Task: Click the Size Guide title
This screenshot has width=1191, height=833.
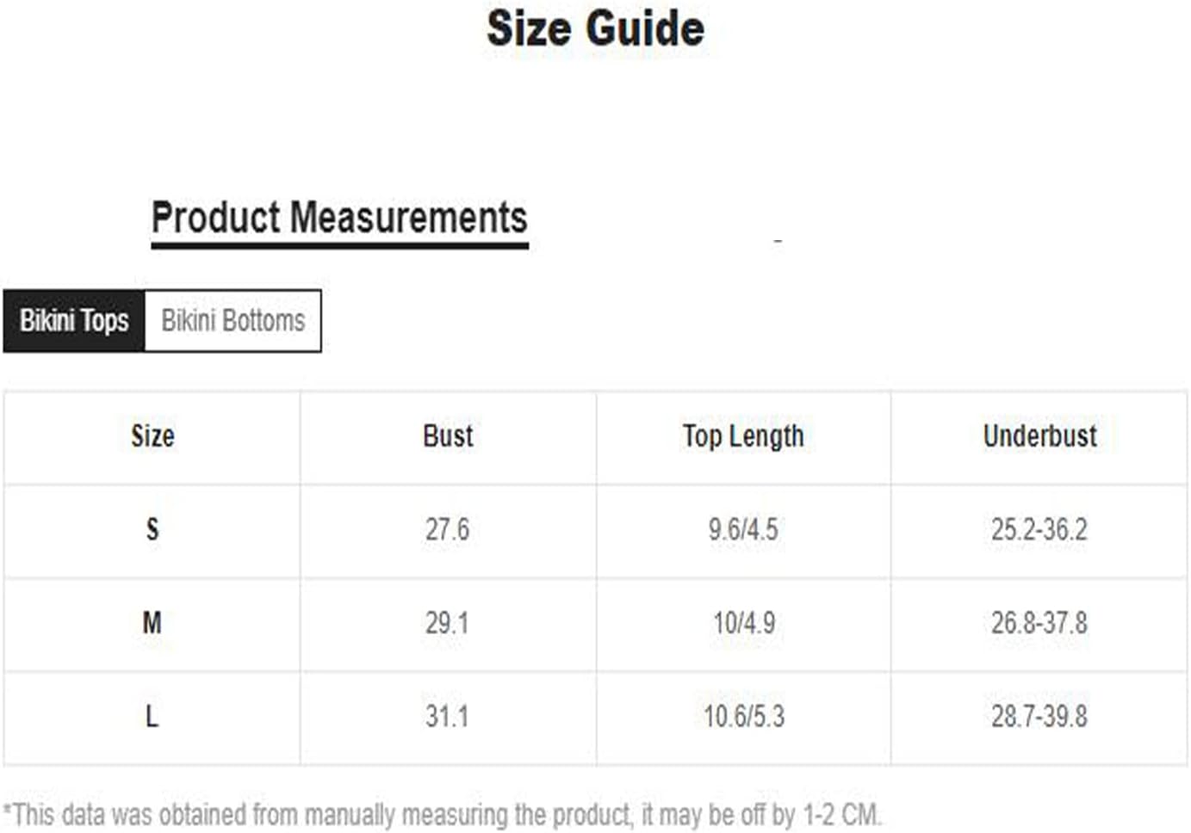Action: (x=596, y=28)
